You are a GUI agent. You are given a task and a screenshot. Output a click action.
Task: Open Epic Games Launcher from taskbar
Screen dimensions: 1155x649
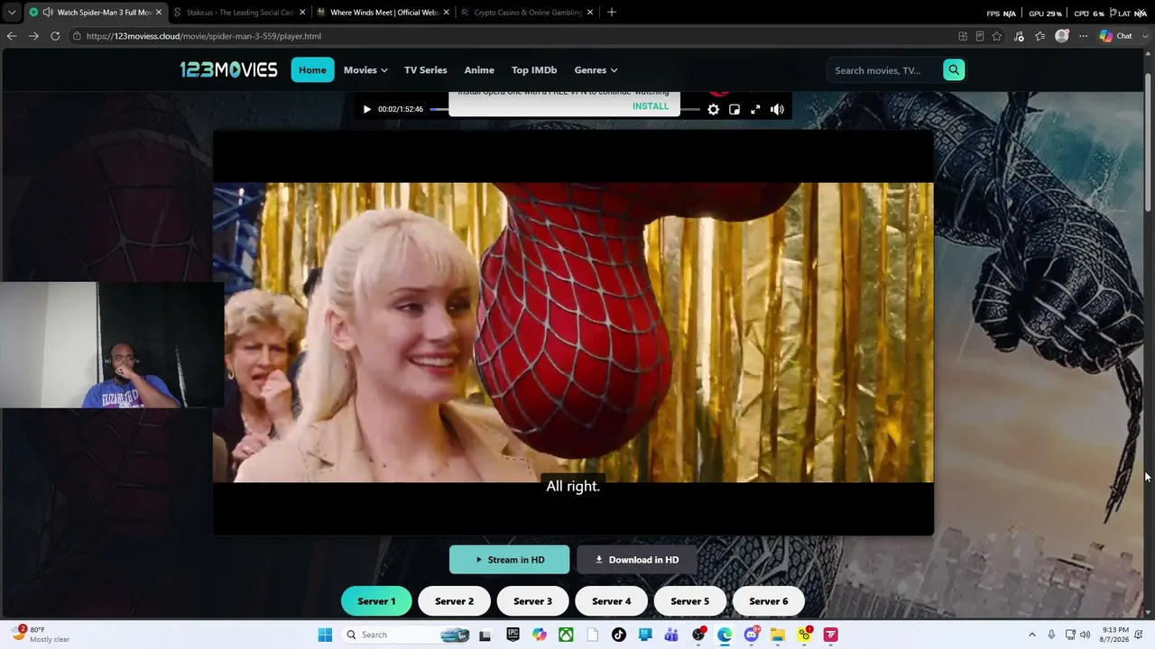coord(513,635)
